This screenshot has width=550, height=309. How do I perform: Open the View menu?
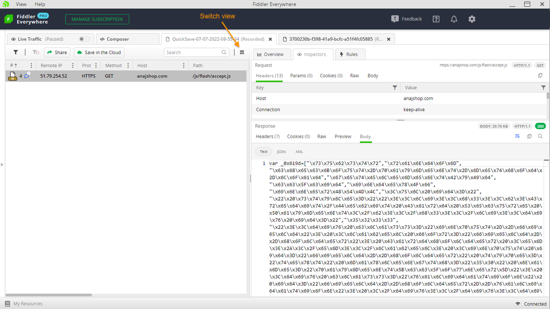tap(21, 4)
